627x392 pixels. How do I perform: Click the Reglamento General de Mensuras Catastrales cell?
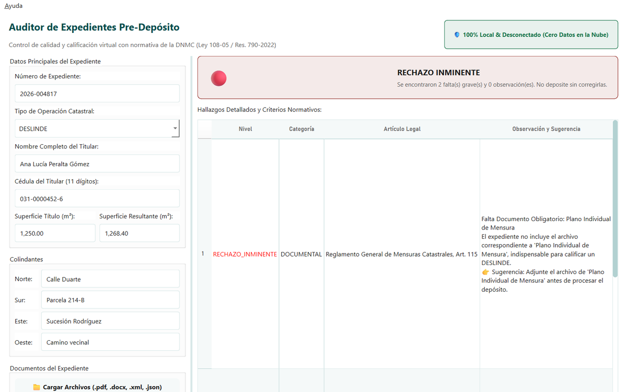[x=402, y=254]
